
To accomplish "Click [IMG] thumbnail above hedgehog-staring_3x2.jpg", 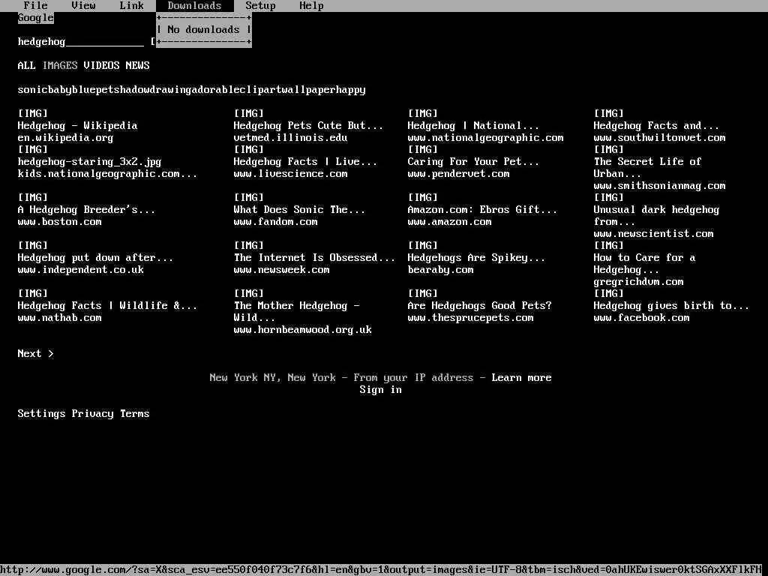I will pos(33,150).
